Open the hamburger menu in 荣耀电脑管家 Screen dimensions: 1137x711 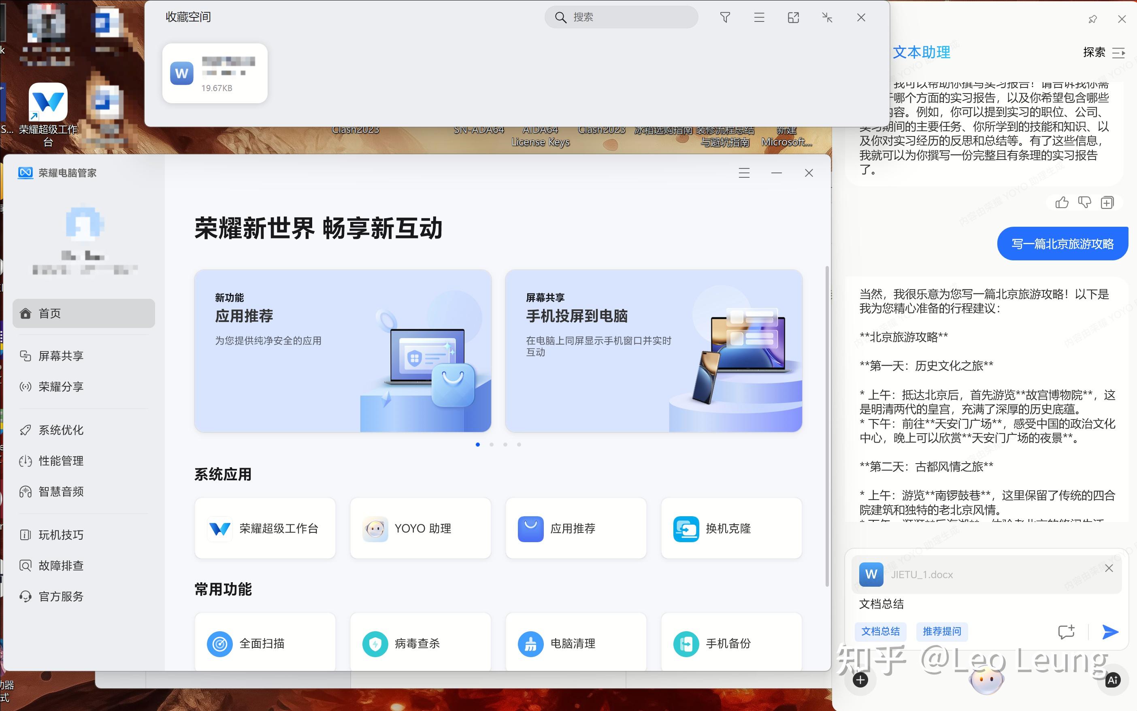(x=744, y=173)
